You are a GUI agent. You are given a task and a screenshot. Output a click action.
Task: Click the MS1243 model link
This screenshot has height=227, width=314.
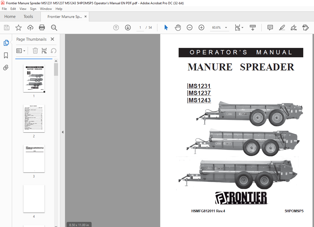pos(200,100)
